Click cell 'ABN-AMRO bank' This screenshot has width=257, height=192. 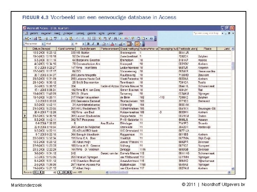[x=88, y=130]
